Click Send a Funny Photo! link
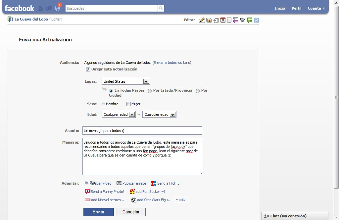This screenshot has width=339, height=220. 108,192
